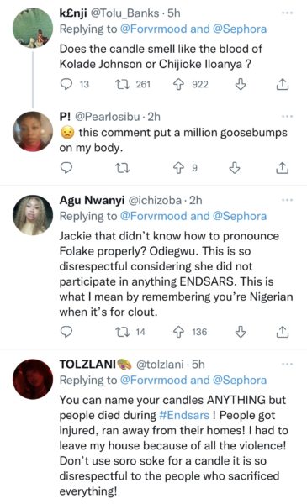Open more options on Pearlosibu's tweet
The image size is (307, 504).
(287, 117)
